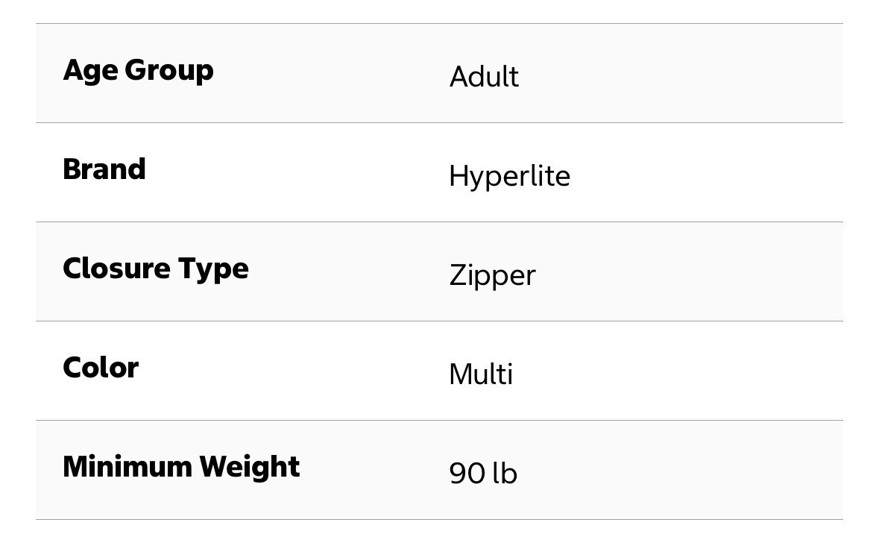
Task: Click the Minimum Weight label
Action: (x=181, y=467)
